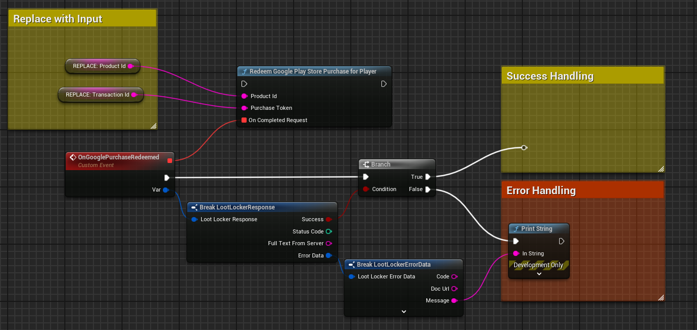697x330 pixels.
Task: Click the Replace with Input comment resize handle
Action: pos(153,126)
